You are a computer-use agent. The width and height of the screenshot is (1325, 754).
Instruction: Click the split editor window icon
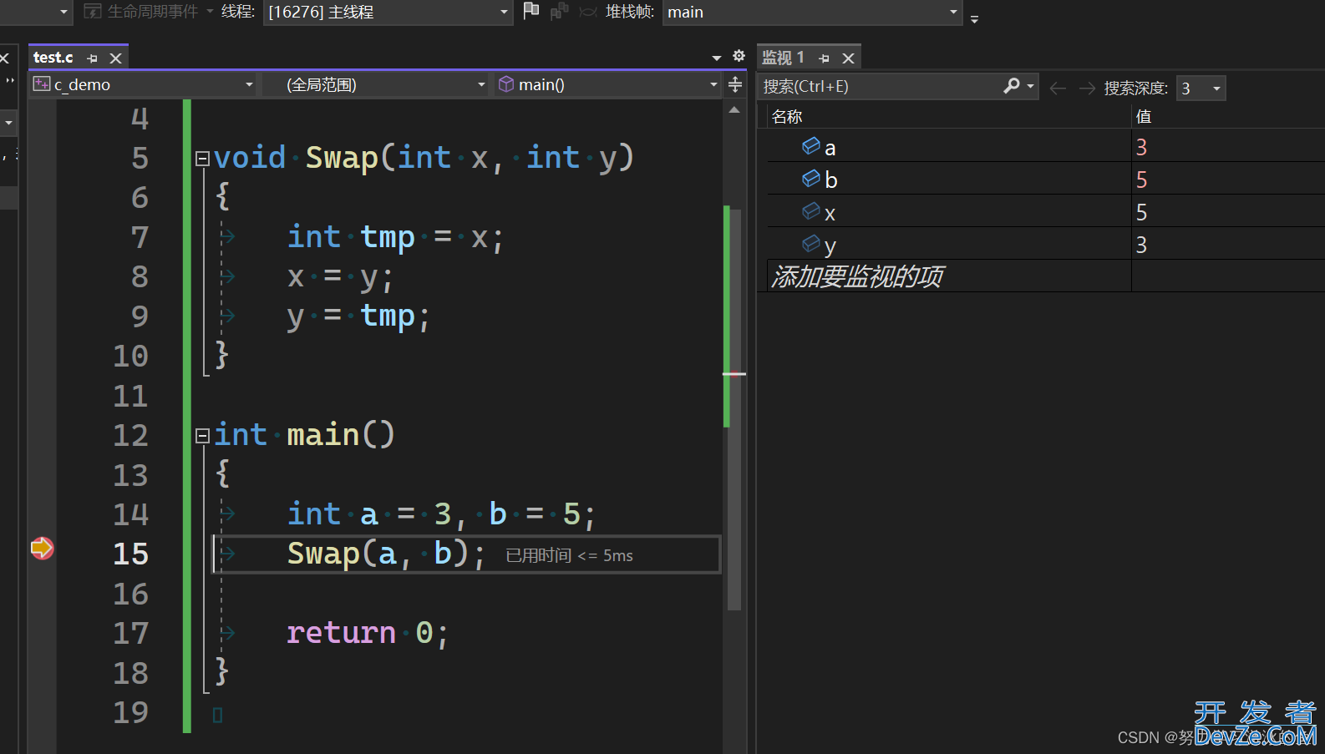point(735,84)
